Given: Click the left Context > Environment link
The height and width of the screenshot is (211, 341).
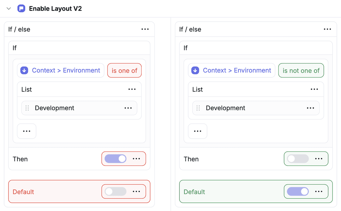Looking at the screenshot, I should point(66,70).
